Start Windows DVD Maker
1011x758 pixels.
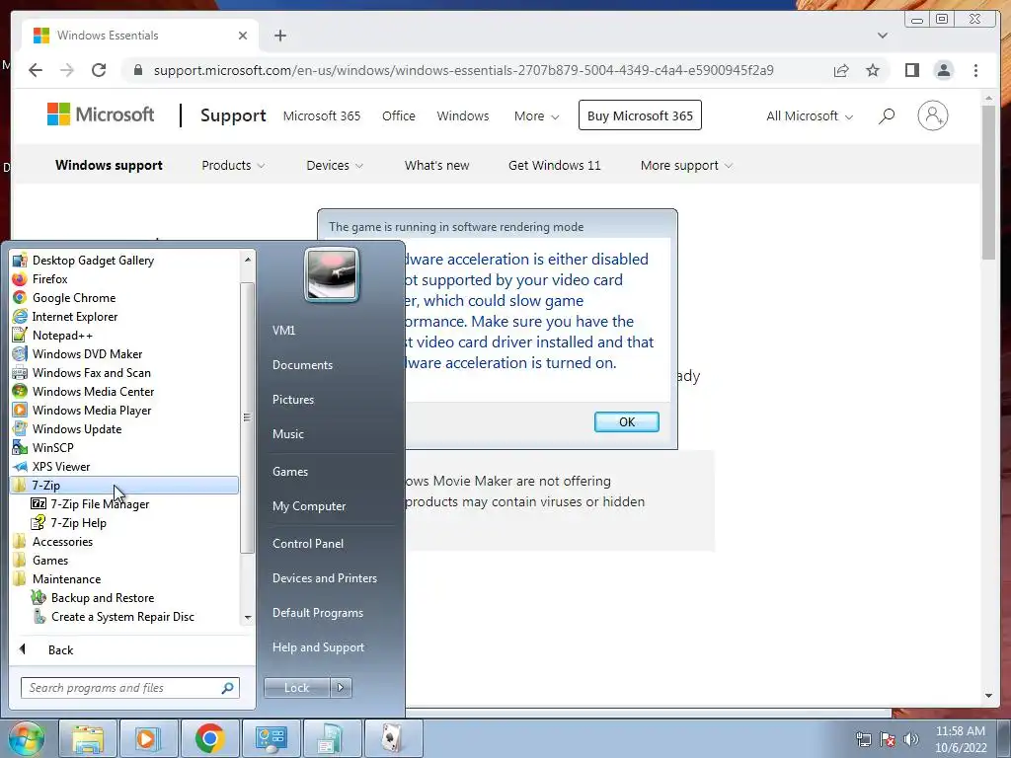pyautogui.click(x=87, y=354)
